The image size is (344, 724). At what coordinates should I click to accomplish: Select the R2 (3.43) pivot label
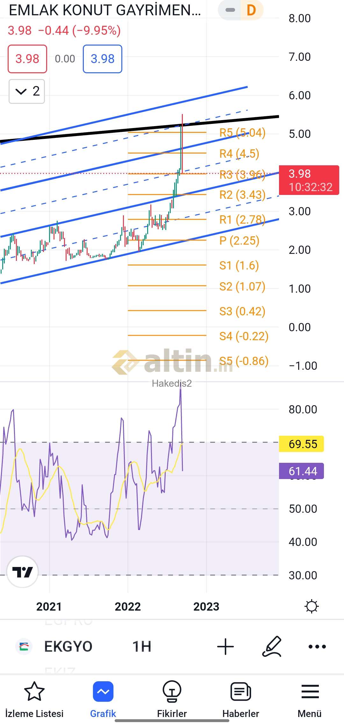(x=242, y=195)
